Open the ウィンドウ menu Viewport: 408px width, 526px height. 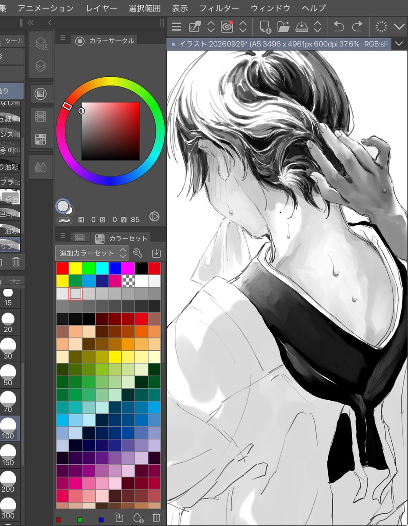point(270,8)
